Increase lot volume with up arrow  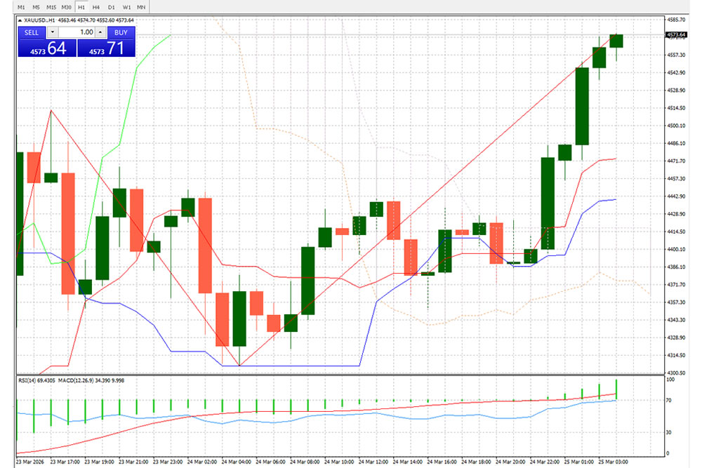(x=100, y=32)
